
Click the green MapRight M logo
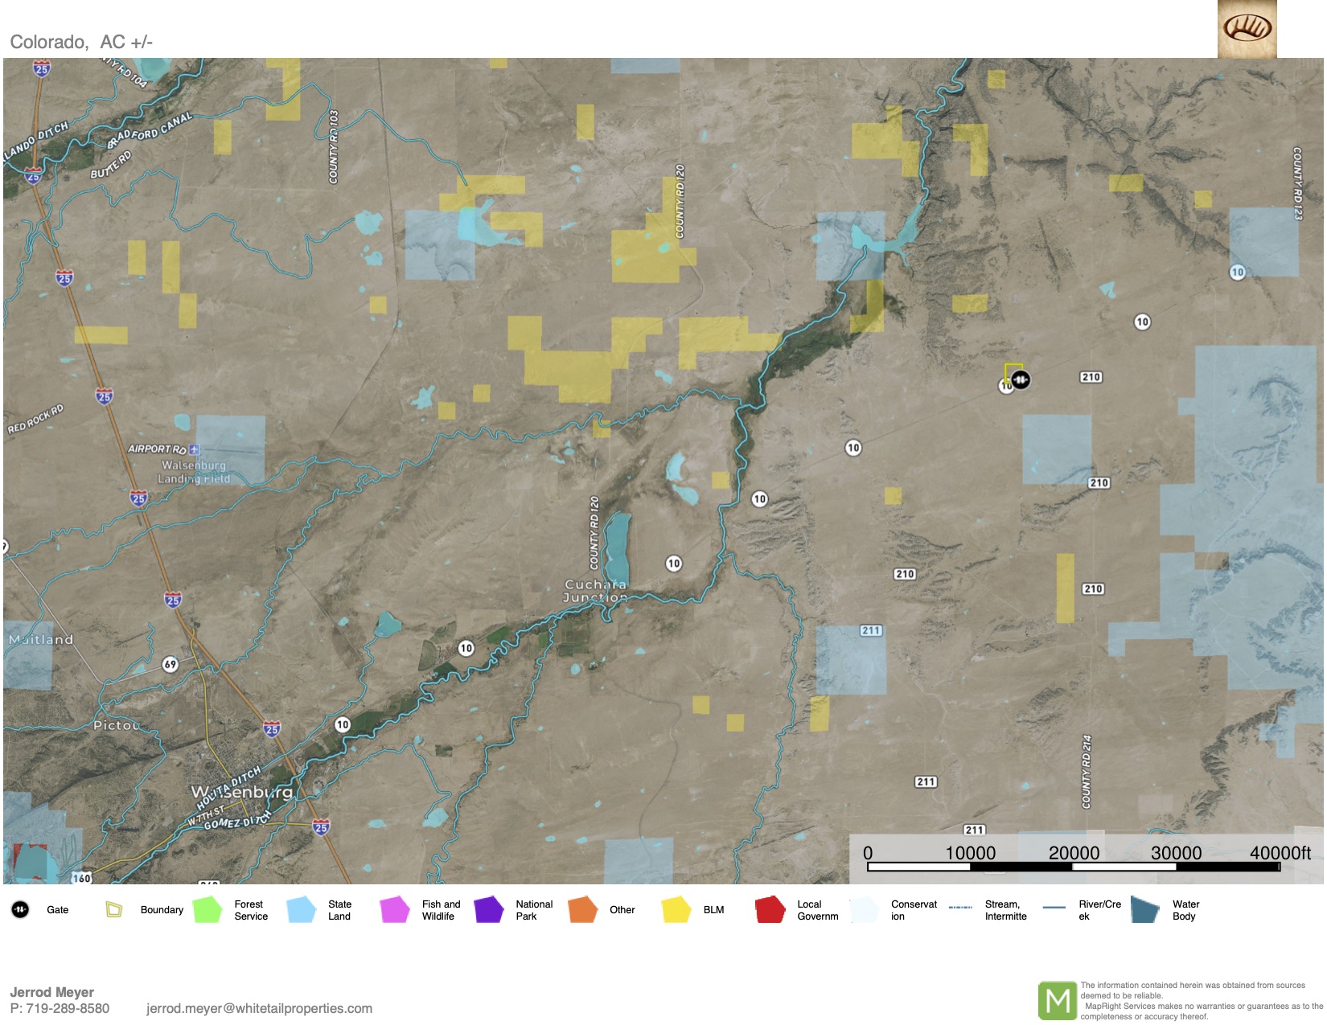(x=1057, y=1001)
